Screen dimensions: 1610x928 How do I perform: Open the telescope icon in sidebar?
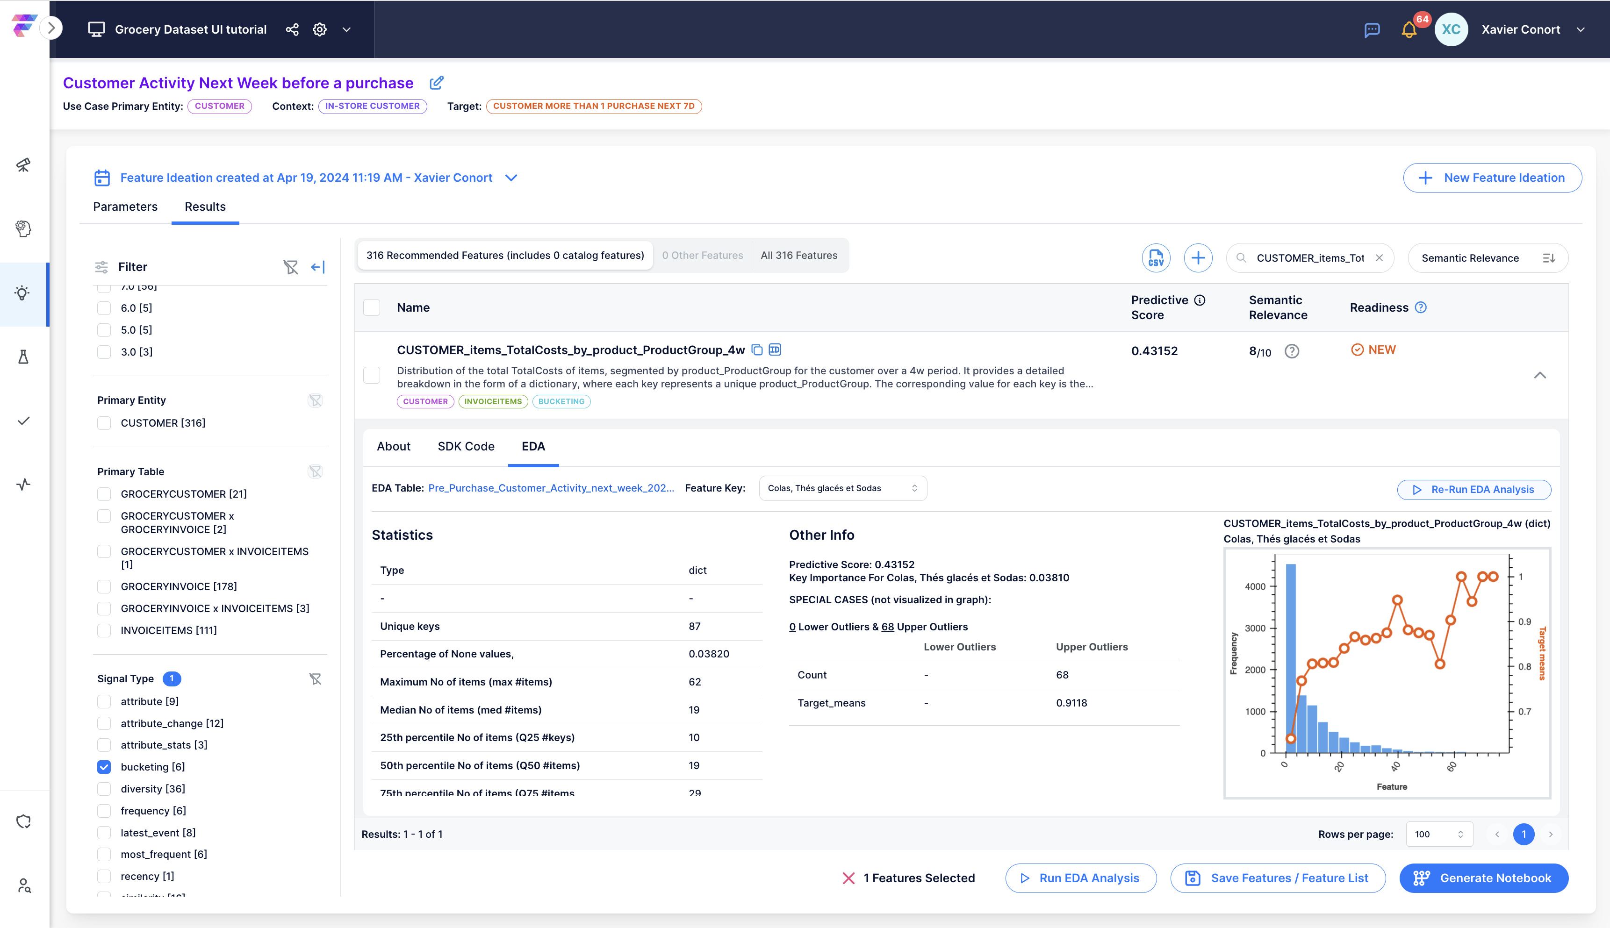point(23,165)
